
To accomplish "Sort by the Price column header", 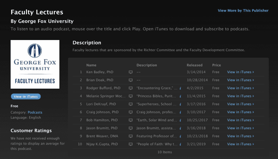I will pyautogui.click(x=216, y=65).
